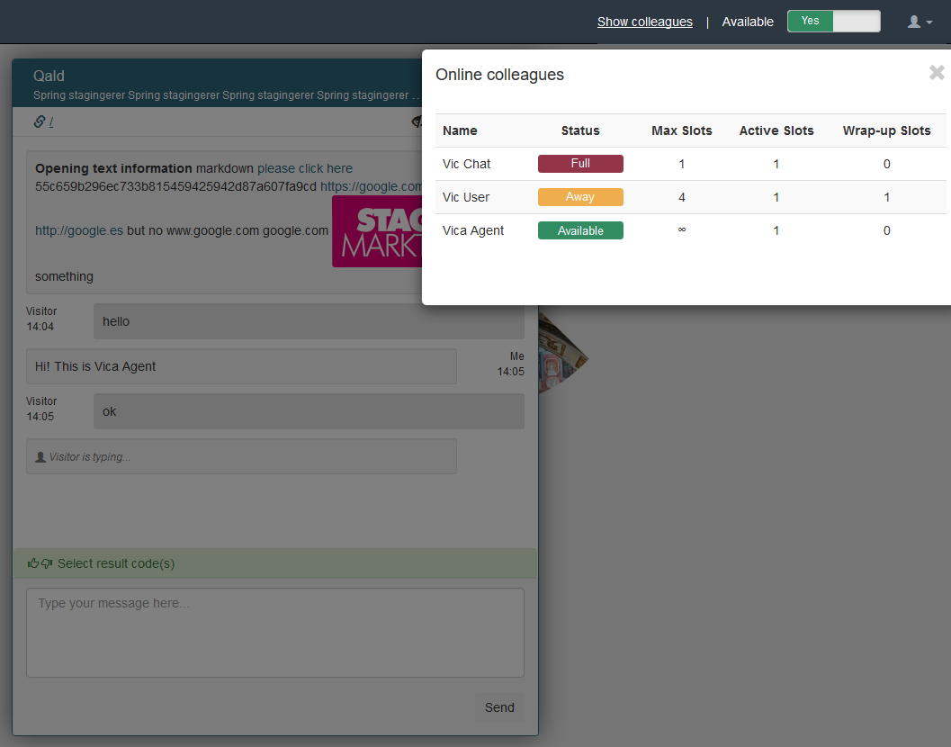Click Vic Chat's Full status badge
The image size is (951, 747).
tap(580, 164)
